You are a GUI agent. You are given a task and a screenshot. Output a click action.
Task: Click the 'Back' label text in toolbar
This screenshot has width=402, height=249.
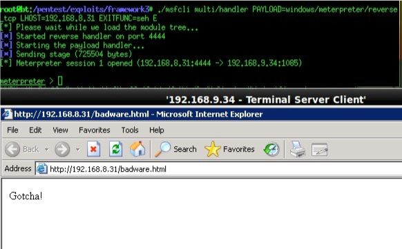pyautogui.click(x=31, y=149)
